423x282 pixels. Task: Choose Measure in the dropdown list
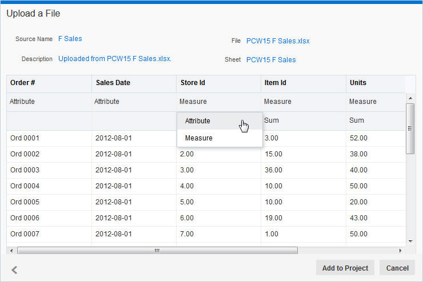pos(220,138)
